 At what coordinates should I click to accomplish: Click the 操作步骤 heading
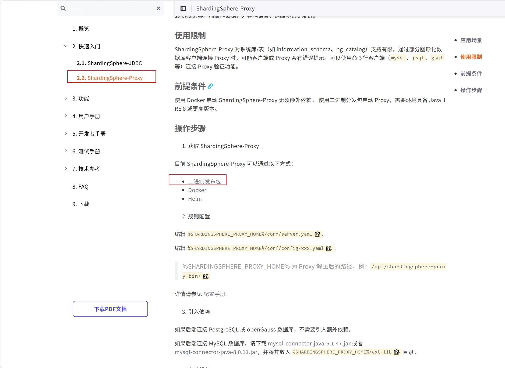[x=190, y=128]
